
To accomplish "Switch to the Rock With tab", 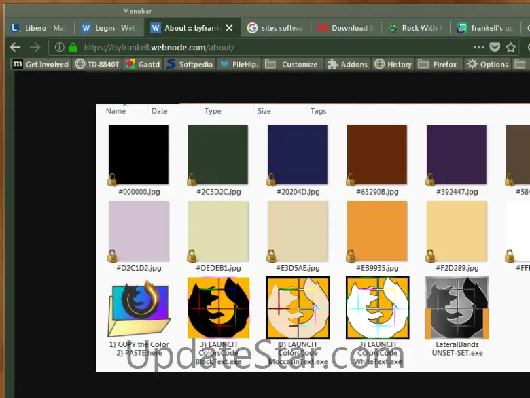I will click(x=414, y=28).
